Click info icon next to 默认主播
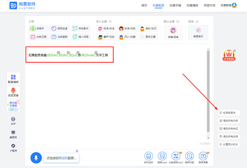 point(178,21)
